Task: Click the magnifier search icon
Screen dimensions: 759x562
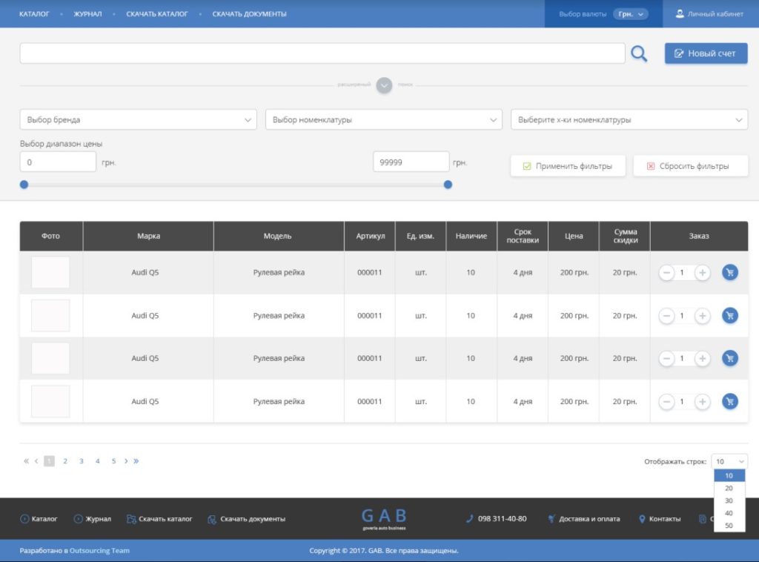Action: click(638, 53)
